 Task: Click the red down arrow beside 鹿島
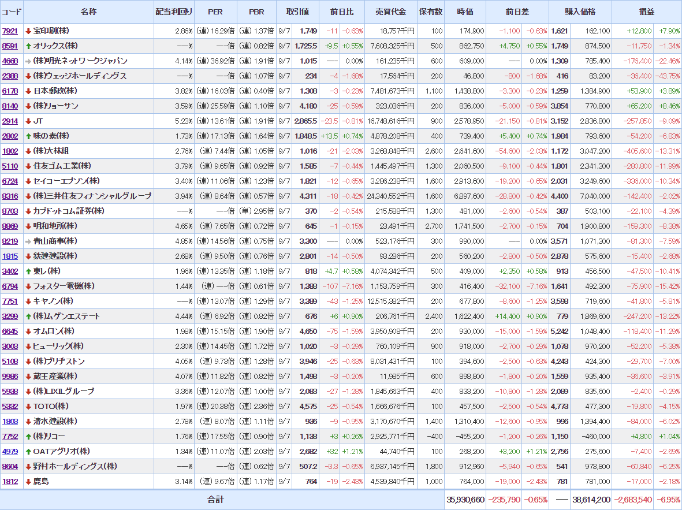(28, 482)
